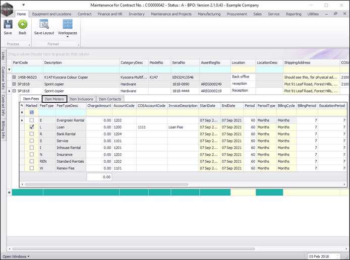Screen dimensions: 350x260
Task: Tick the Marked checkbox for Insurance row
Action: (32, 154)
